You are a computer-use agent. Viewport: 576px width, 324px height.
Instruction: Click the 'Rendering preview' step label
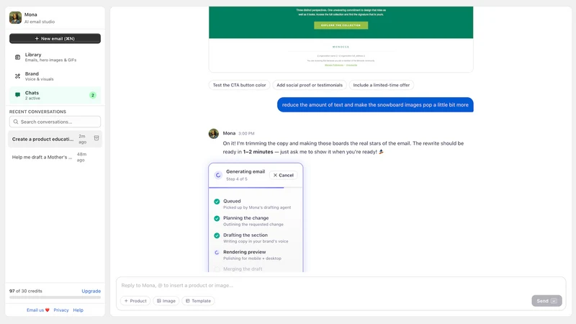[244, 252]
